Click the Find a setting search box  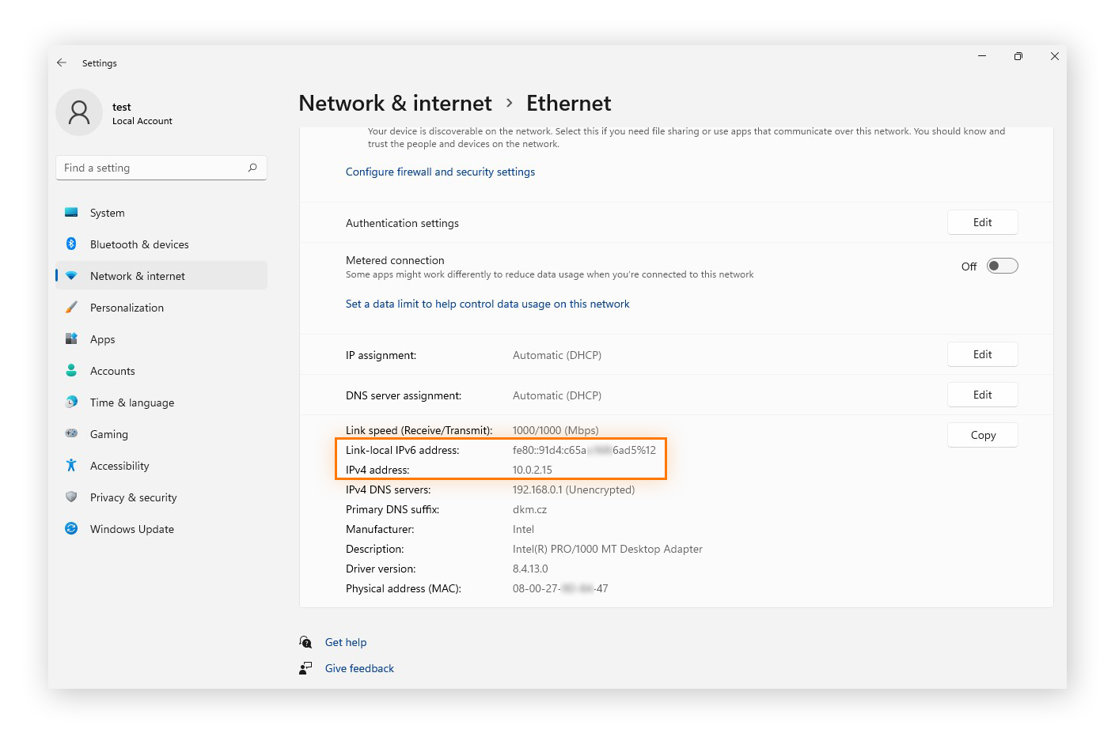pyautogui.click(x=150, y=168)
